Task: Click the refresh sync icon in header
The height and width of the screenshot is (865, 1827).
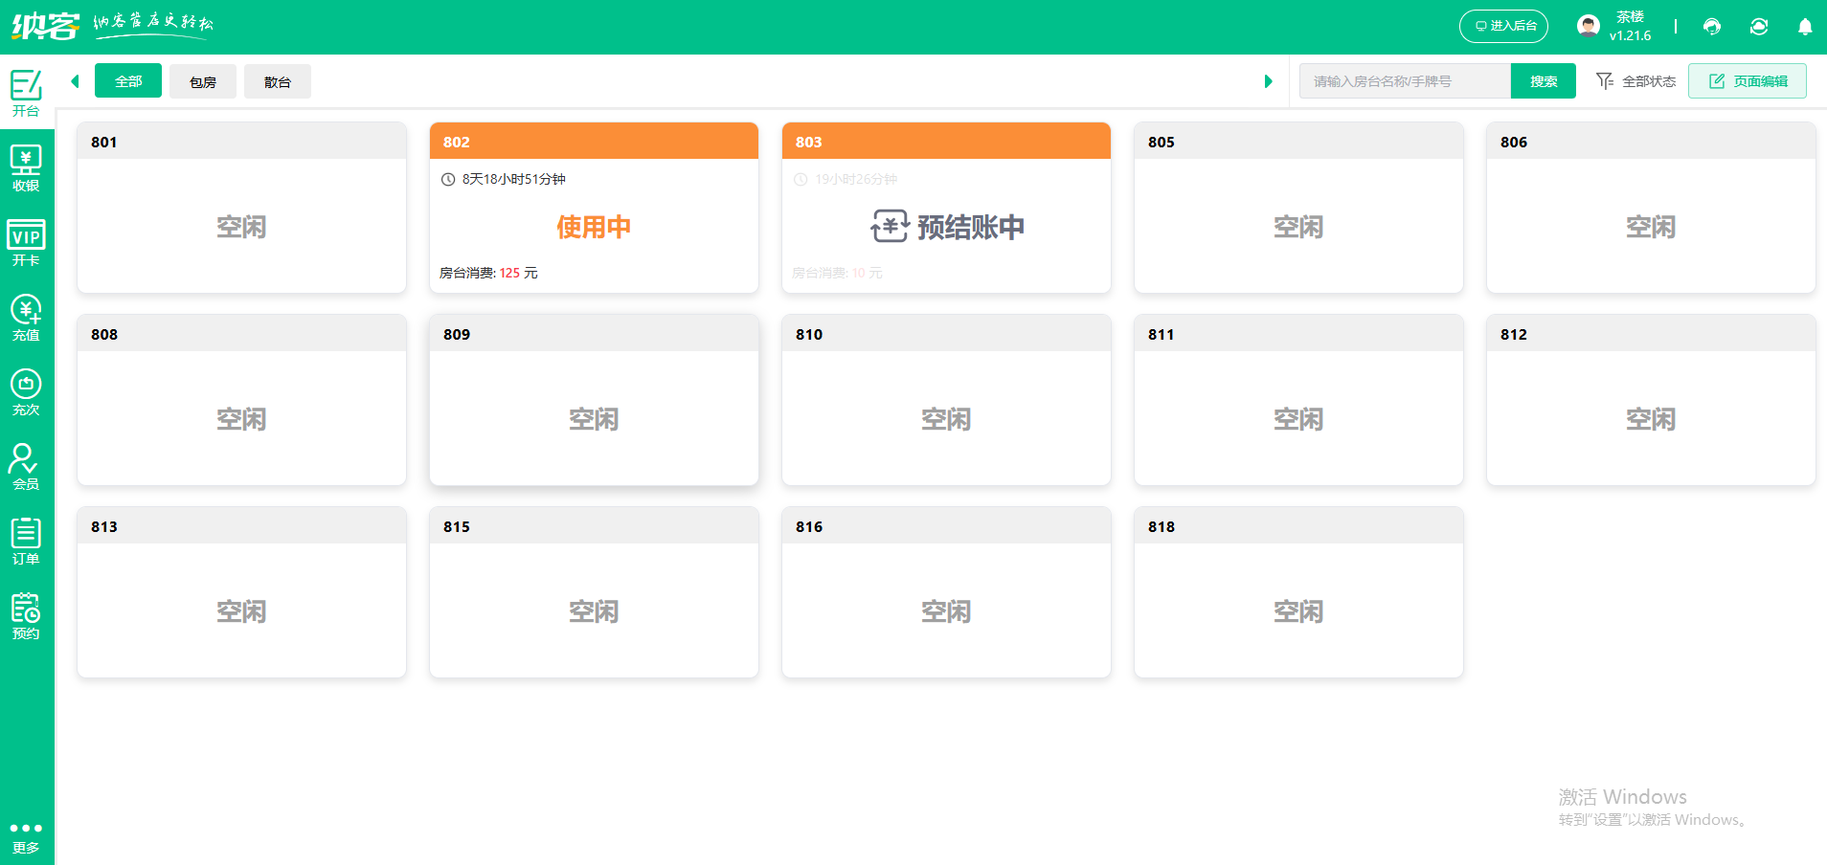Action: point(1758,27)
